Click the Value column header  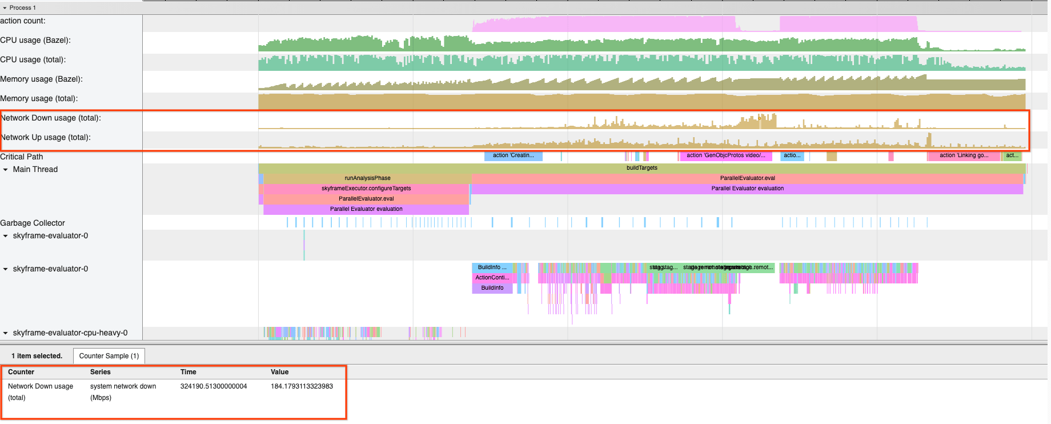279,372
